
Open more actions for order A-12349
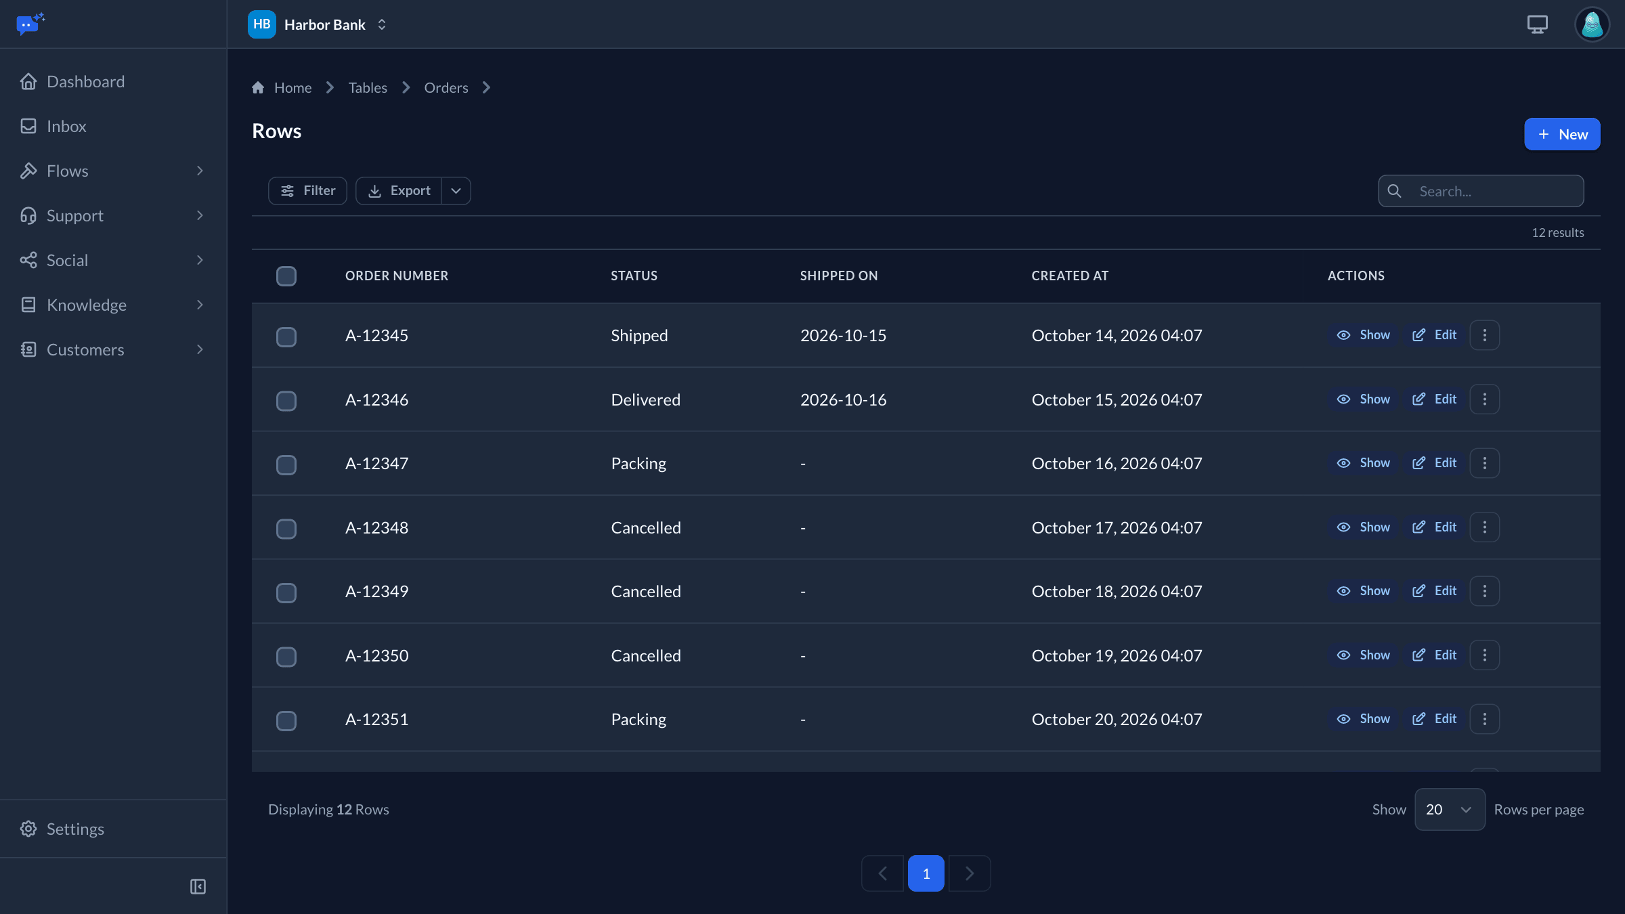[1484, 591]
